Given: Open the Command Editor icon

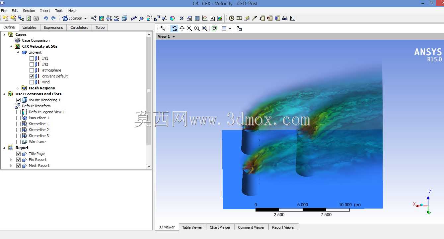Looking at the screenshot, I should point(293,19).
